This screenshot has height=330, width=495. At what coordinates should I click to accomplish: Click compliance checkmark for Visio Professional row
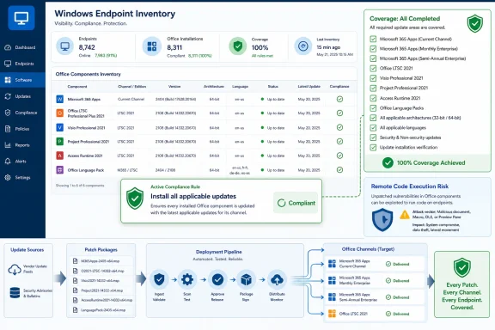(x=339, y=127)
